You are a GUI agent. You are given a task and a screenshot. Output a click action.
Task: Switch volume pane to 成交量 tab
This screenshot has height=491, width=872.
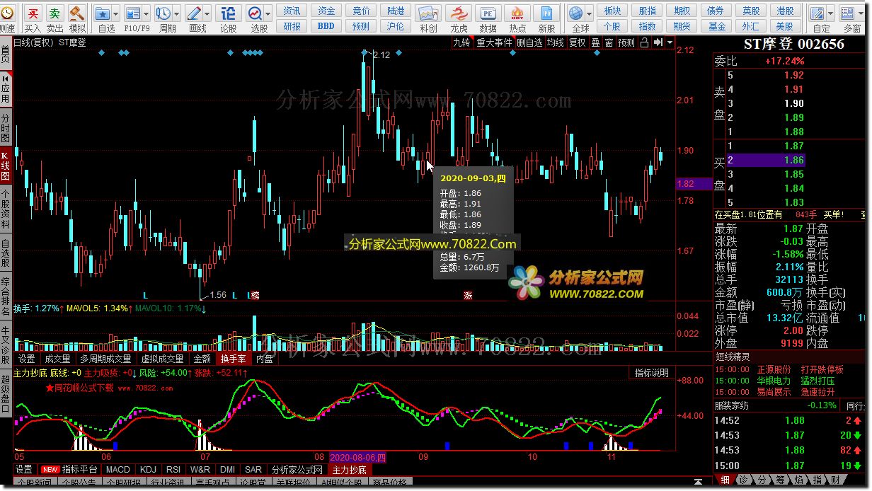tap(57, 359)
